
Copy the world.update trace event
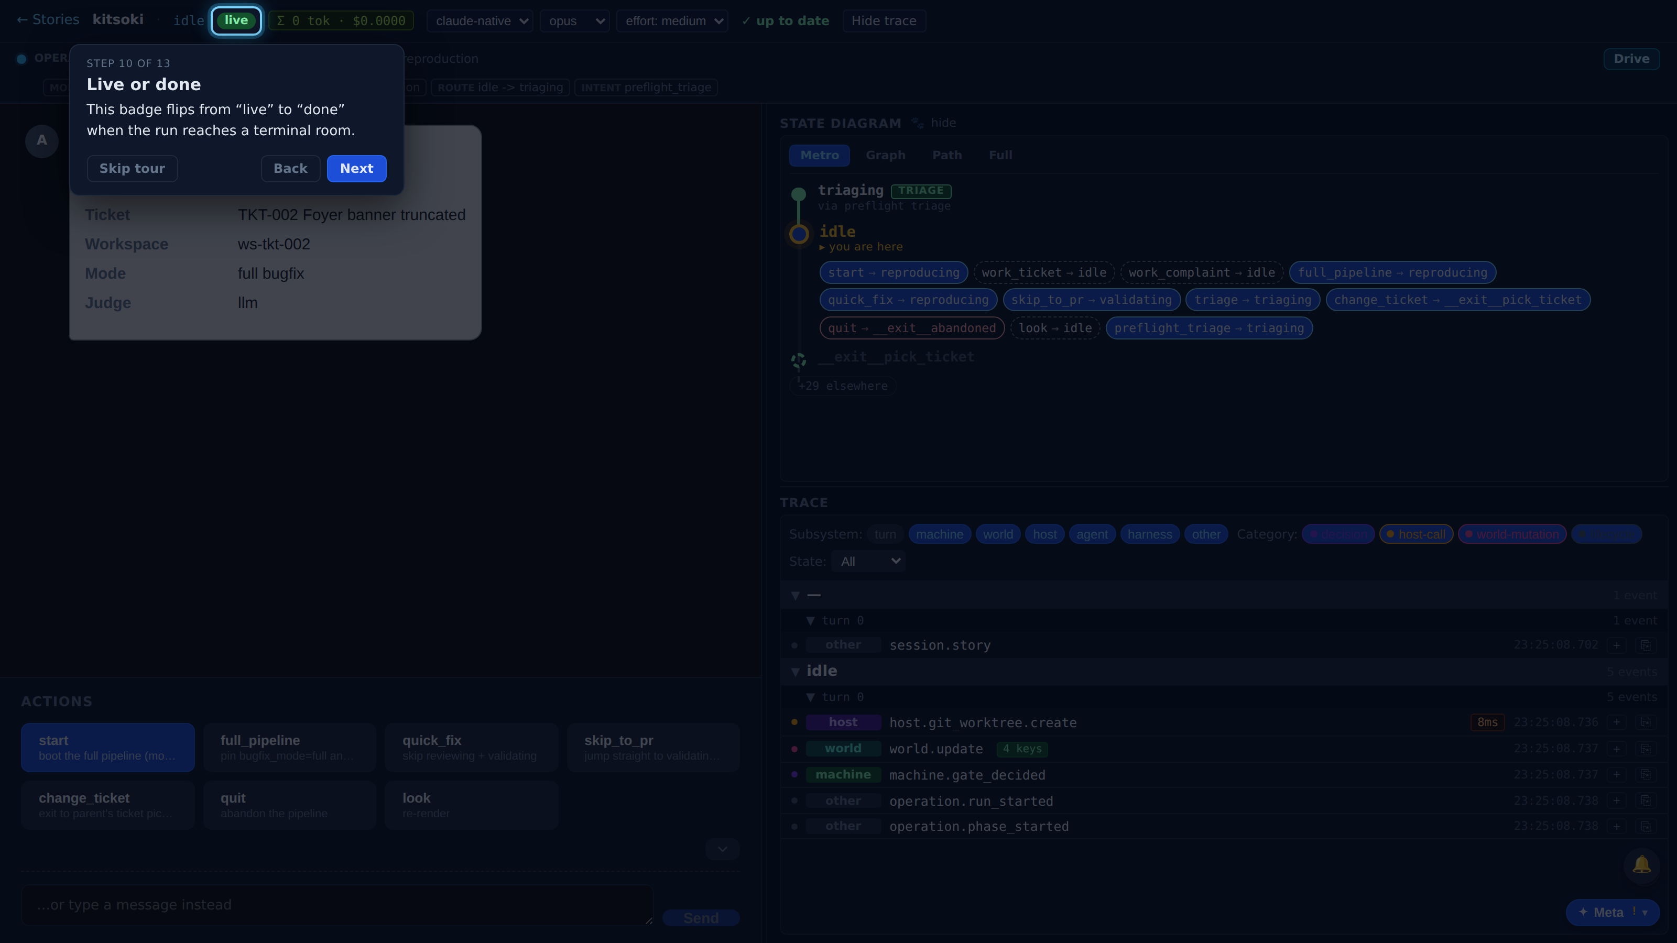point(1645,749)
